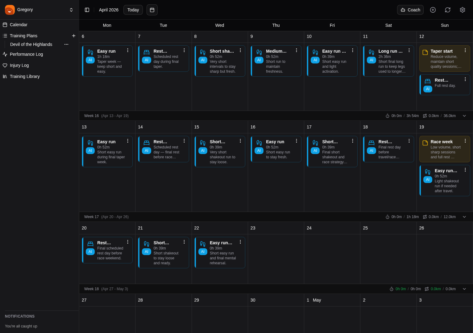Select Devil of the Highlands plan
Viewport: 473px width, 333px height.
31,44
